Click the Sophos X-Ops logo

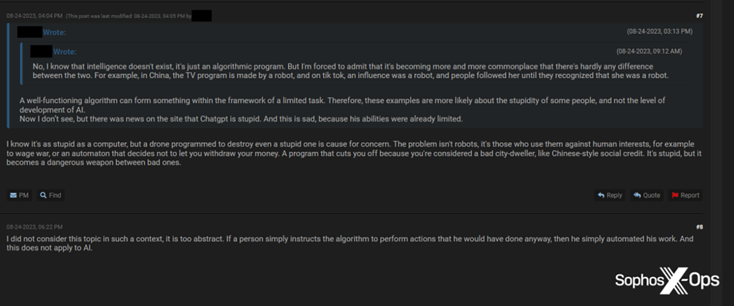(666, 280)
